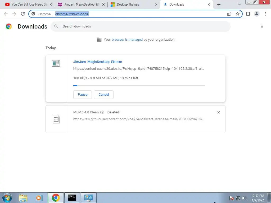The image size is (271, 203).
Task: Toggle the side panel icon
Action: (x=248, y=14)
